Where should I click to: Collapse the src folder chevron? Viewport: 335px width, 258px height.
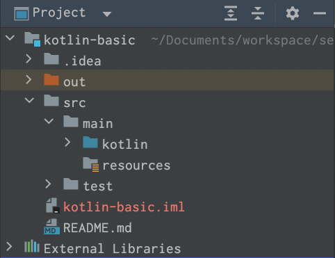pyautogui.click(x=29, y=100)
